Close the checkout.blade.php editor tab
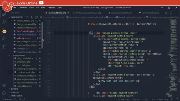The width and height of the screenshot is (180, 101). pos(68,13)
